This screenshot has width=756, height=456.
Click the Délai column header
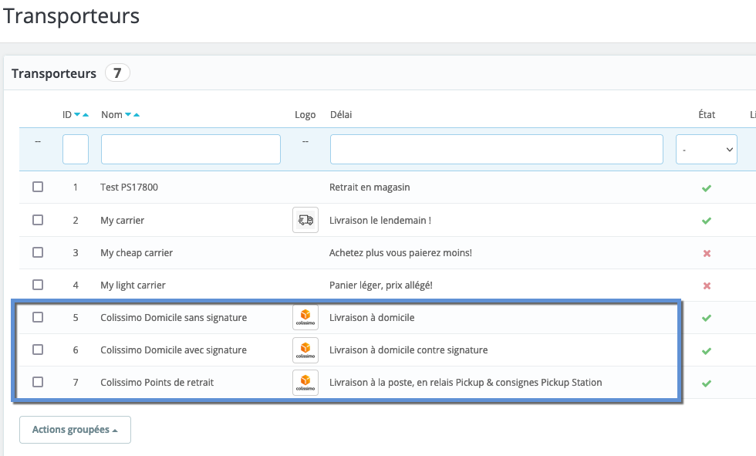click(x=341, y=115)
